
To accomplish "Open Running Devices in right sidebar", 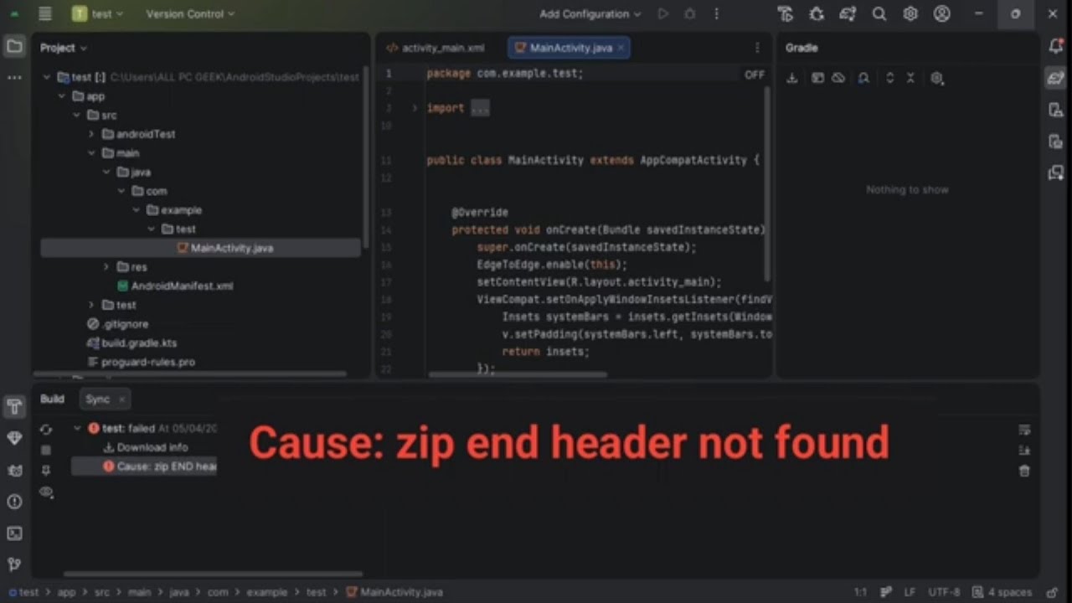I will pyautogui.click(x=1056, y=142).
